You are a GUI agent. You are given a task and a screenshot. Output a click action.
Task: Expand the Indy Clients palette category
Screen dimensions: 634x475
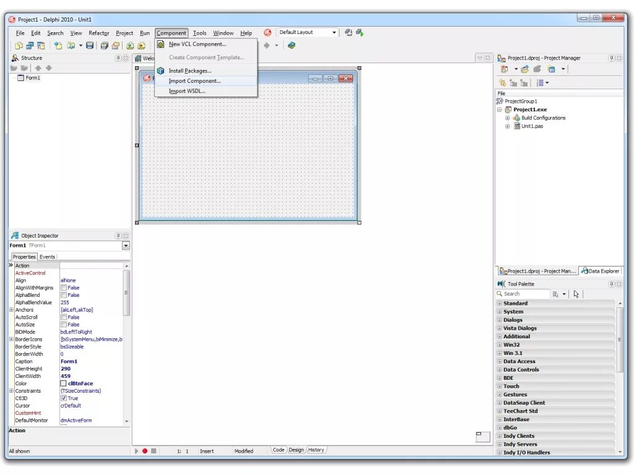click(x=500, y=436)
